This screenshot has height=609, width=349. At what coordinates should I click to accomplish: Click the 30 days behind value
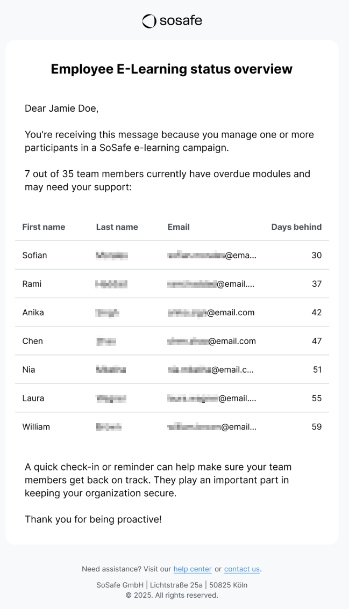point(316,255)
